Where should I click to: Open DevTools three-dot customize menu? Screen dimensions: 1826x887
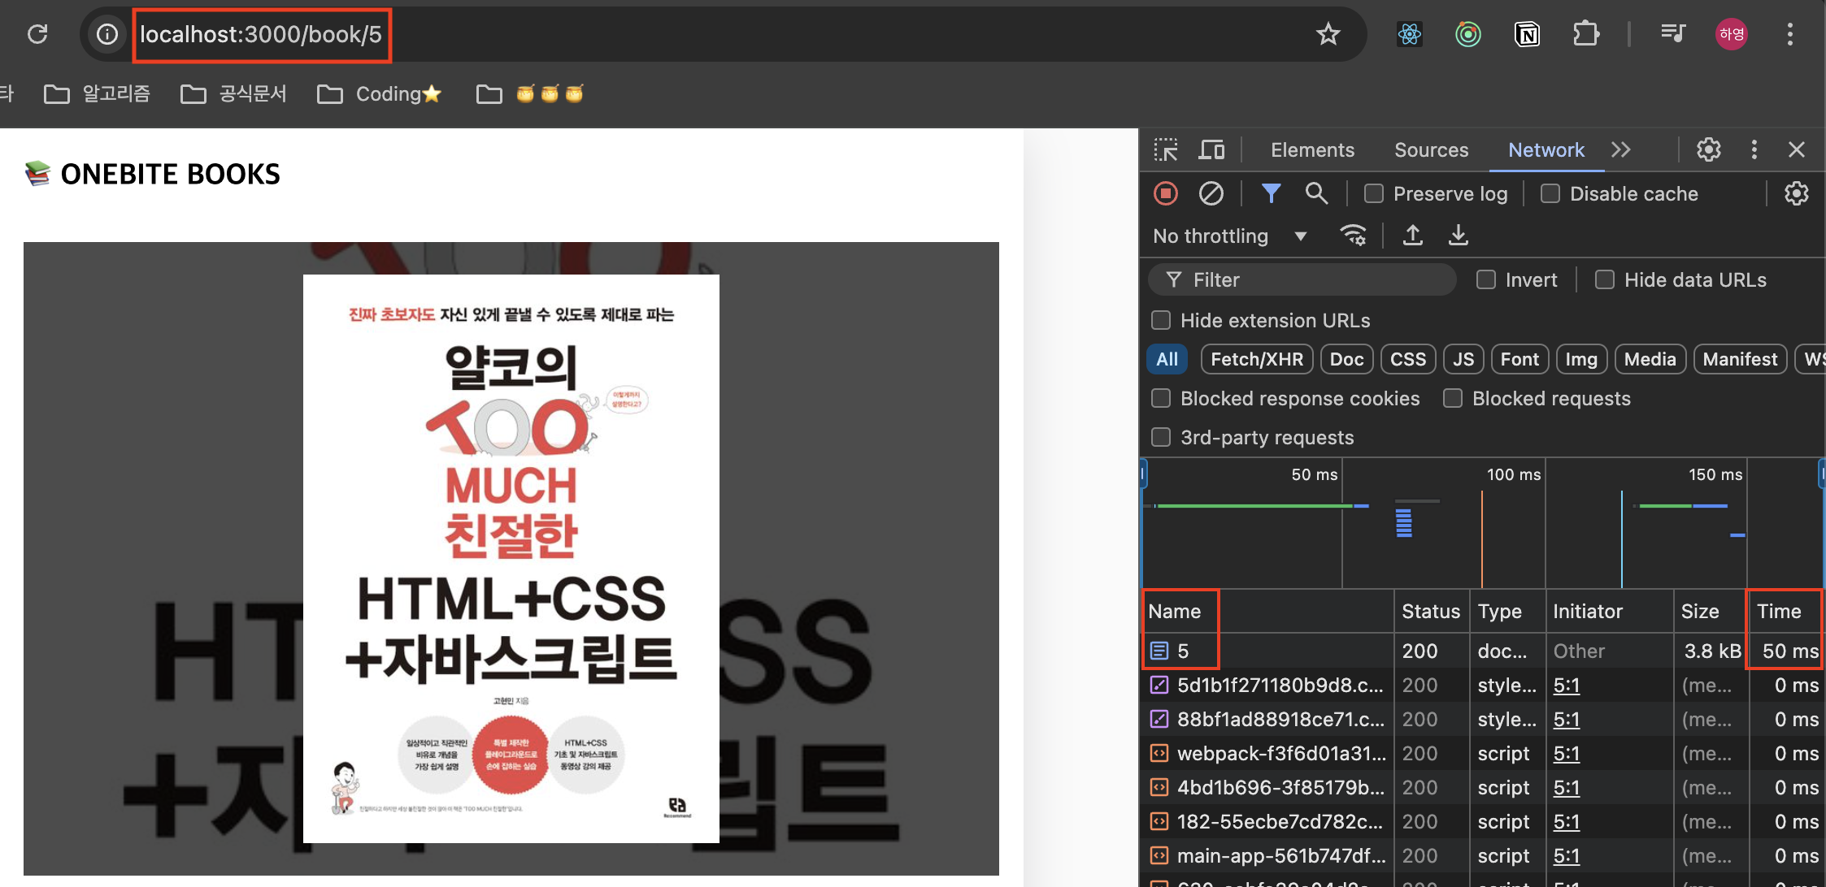click(1754, 150)
